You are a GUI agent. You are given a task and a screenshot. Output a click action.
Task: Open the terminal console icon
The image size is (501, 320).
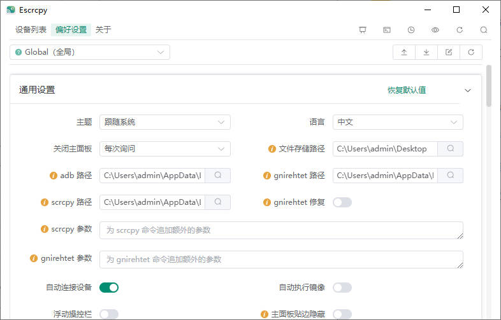tap(387, 30)
